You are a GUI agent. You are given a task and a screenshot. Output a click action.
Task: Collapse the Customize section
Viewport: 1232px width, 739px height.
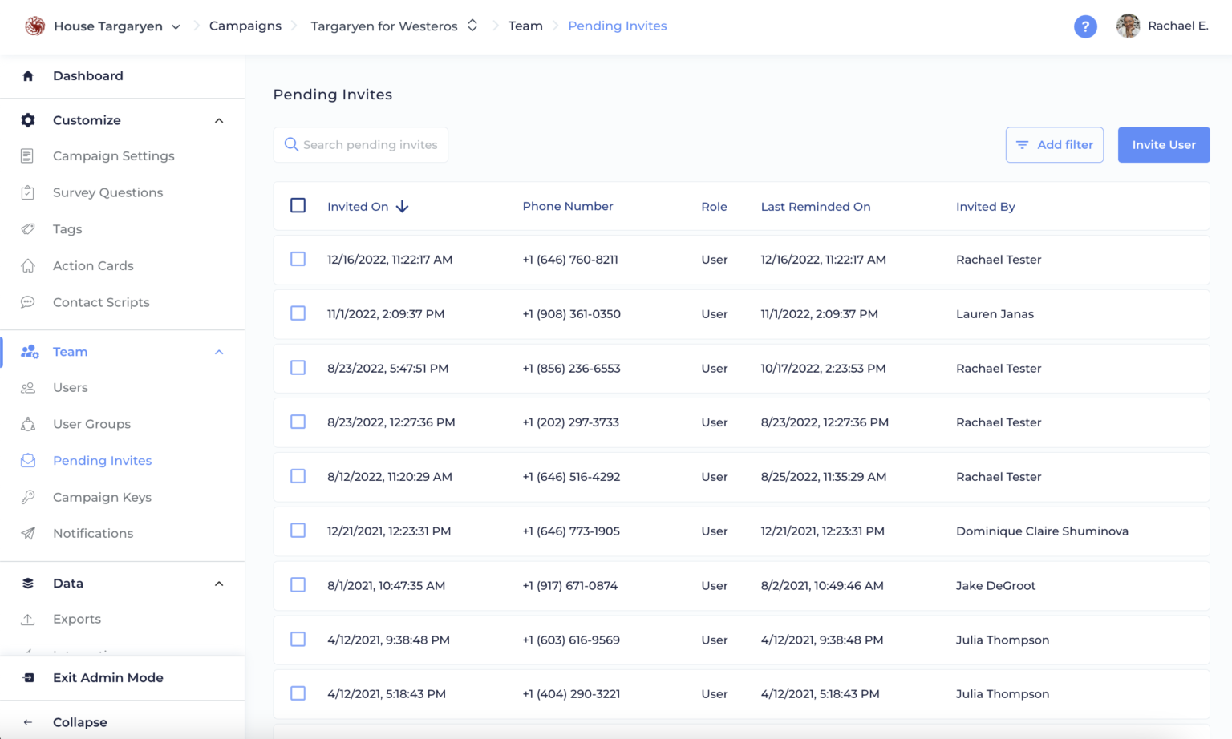(x=219, y=120)
